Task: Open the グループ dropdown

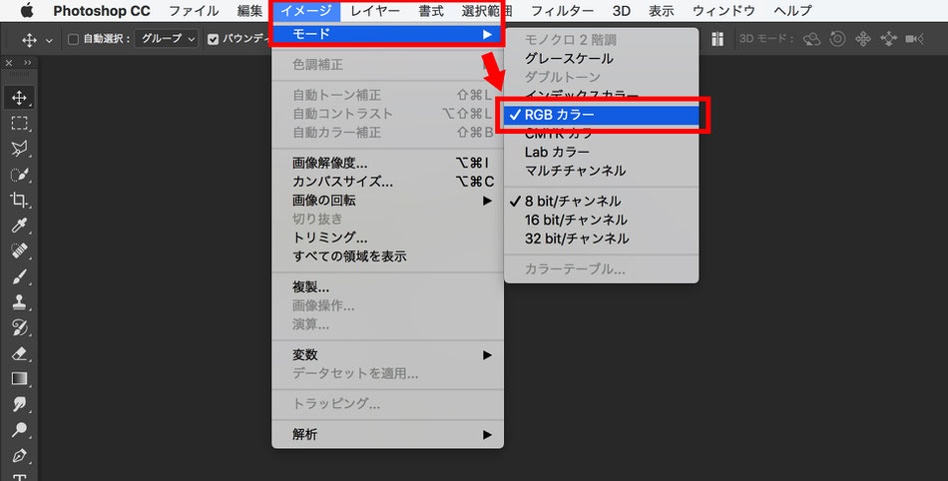Action: point(167,39)
